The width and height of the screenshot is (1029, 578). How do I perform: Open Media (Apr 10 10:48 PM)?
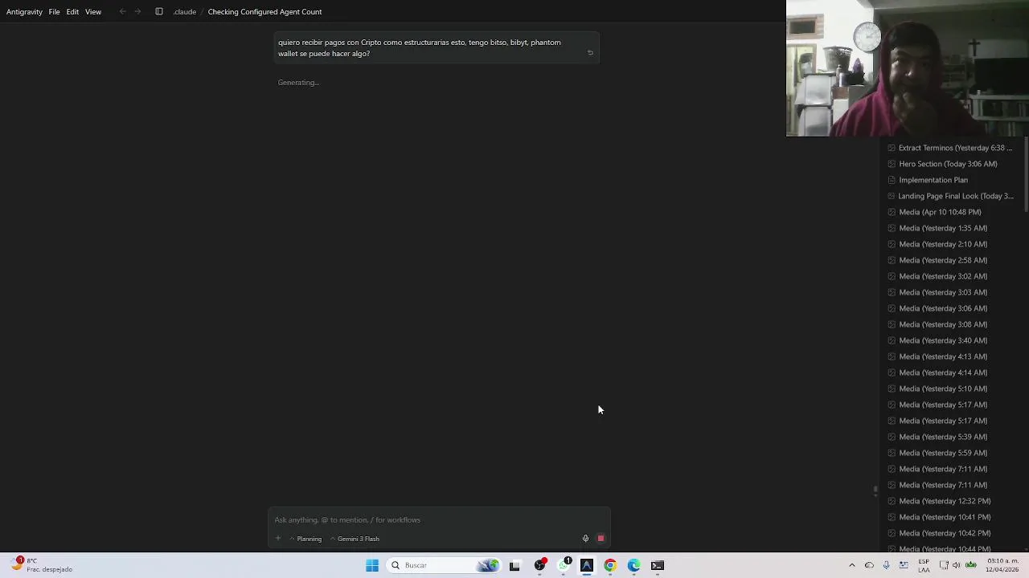(940, 212)
